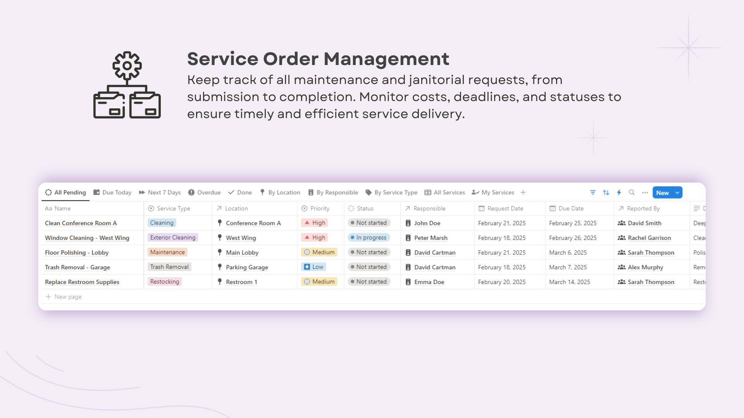Click the pin icon beside Parking Garage
The image size is (744, 418).
click(220, 267)
